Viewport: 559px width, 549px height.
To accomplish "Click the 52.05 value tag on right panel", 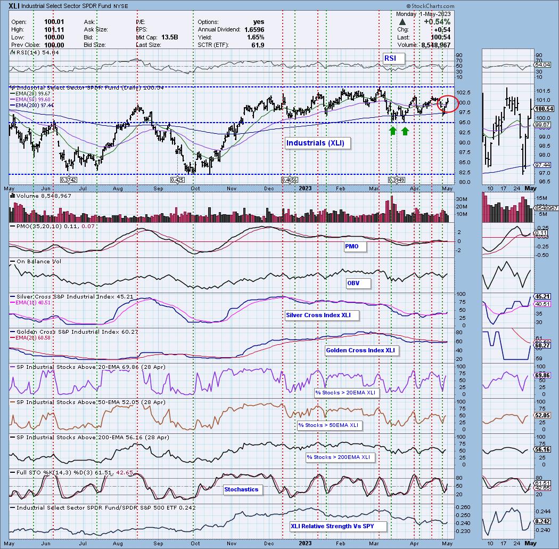I will pos(542,416).
